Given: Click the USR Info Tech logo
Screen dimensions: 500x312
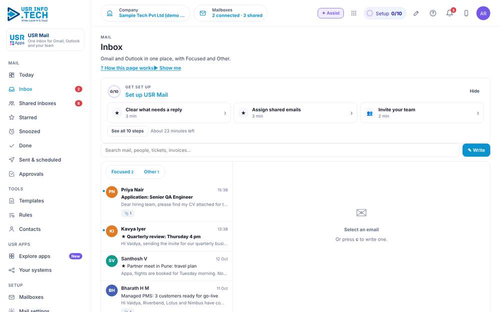Looking at the screenshot, I should pyautogui.click(x=27, y=14).
